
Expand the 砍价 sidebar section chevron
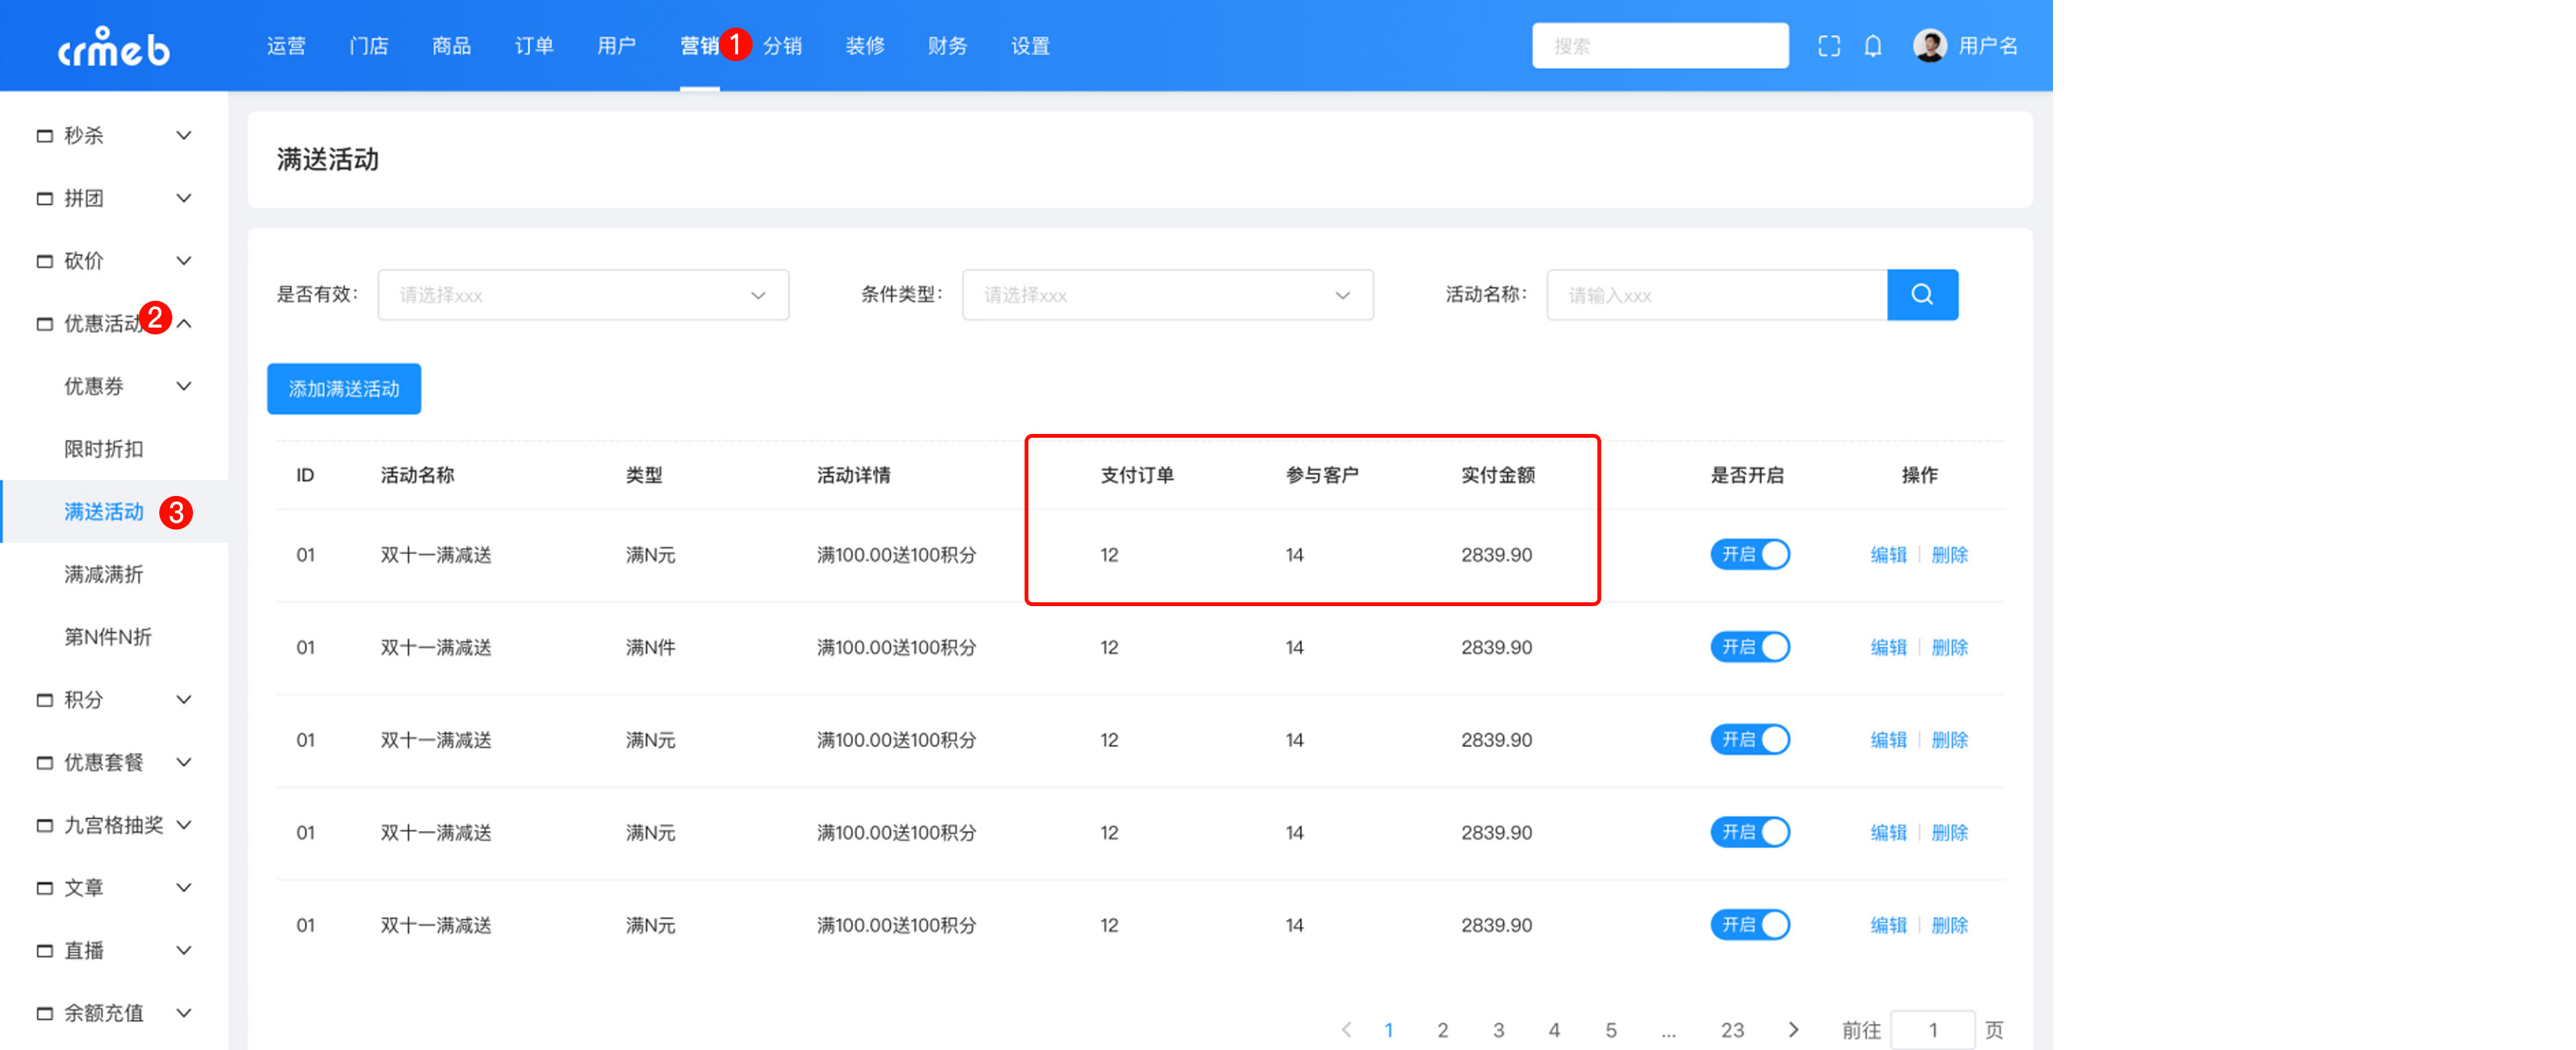coord(184,261)
